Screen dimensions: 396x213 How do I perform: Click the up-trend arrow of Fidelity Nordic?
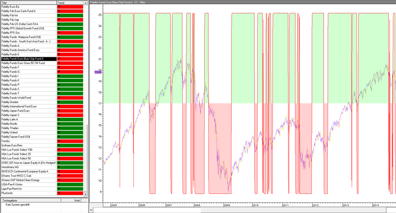coord(59,124)
